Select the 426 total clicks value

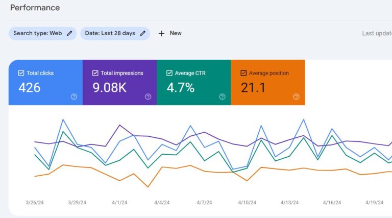[x=30, y=88]
